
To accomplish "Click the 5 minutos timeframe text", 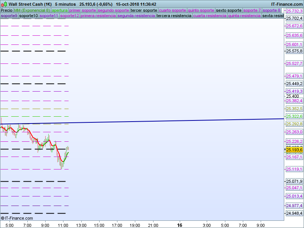I will [65, 4].
